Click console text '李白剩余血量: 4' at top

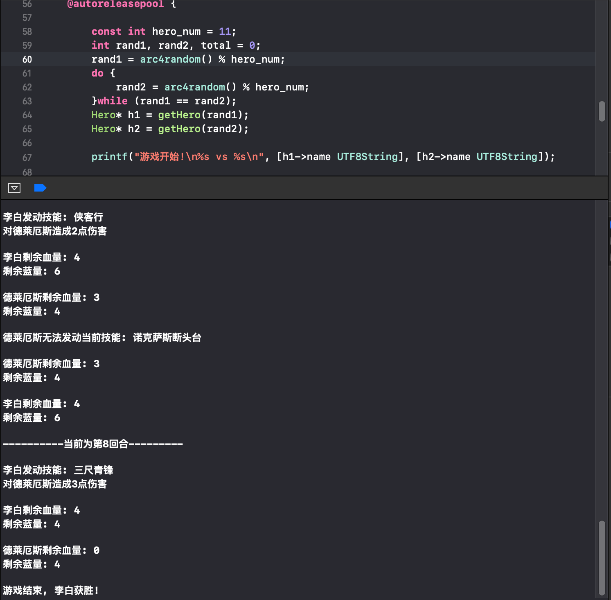[x=41, y=257]
